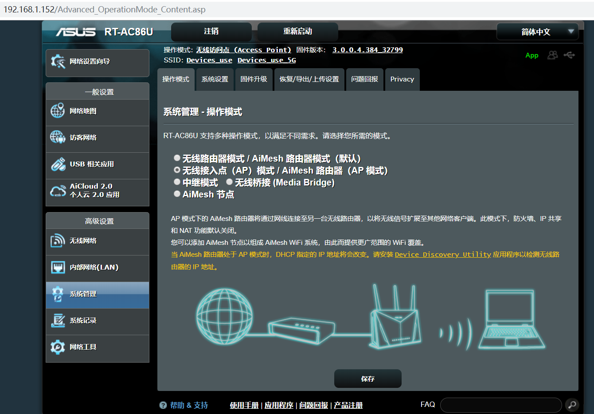This screenshot has width=594, height=414.
Task: Open the Device Discovery Utility link
Action: [x=443, y=255]
